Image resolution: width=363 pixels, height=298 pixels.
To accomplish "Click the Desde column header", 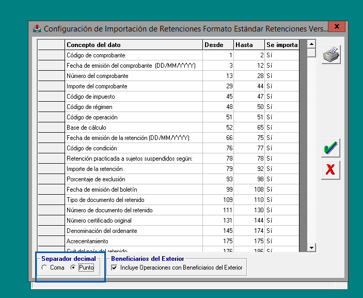I will 218,45.
